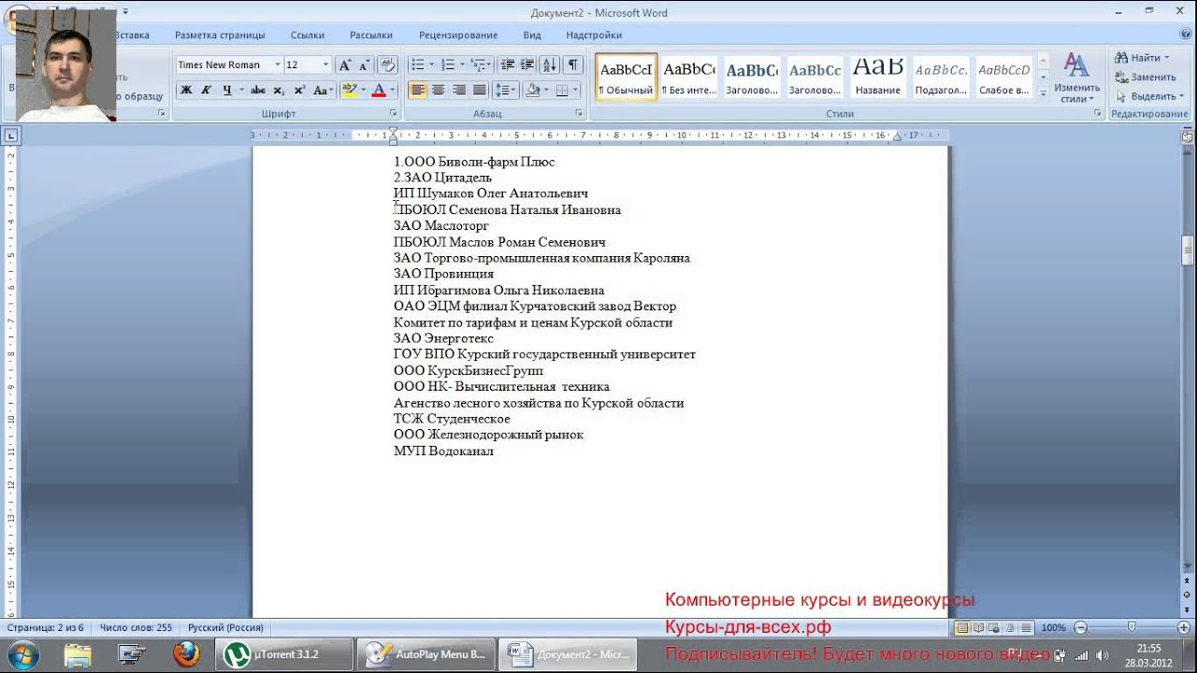Increase font size with the grow font button

coord(345,64)
